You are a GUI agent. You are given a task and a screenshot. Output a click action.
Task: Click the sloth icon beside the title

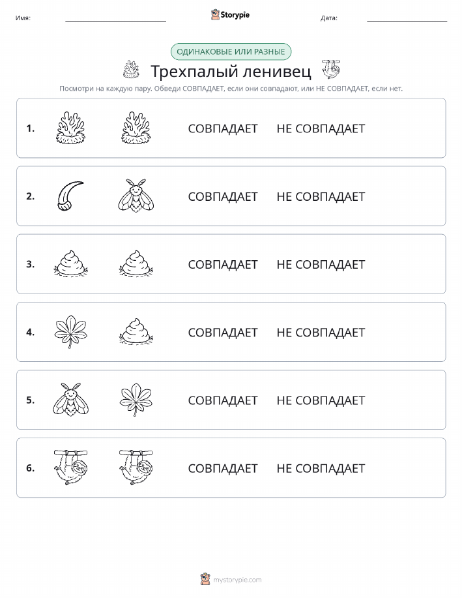click(331, 69)
